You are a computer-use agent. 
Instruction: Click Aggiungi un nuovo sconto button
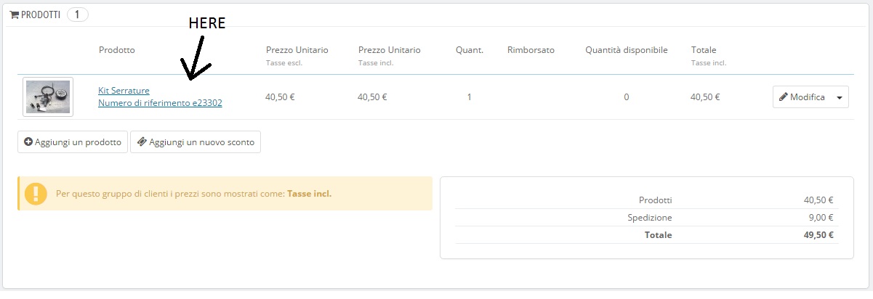[195, 142]
